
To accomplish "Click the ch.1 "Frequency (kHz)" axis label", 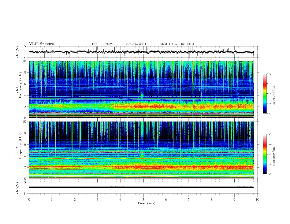I will (x=21, y=85).
